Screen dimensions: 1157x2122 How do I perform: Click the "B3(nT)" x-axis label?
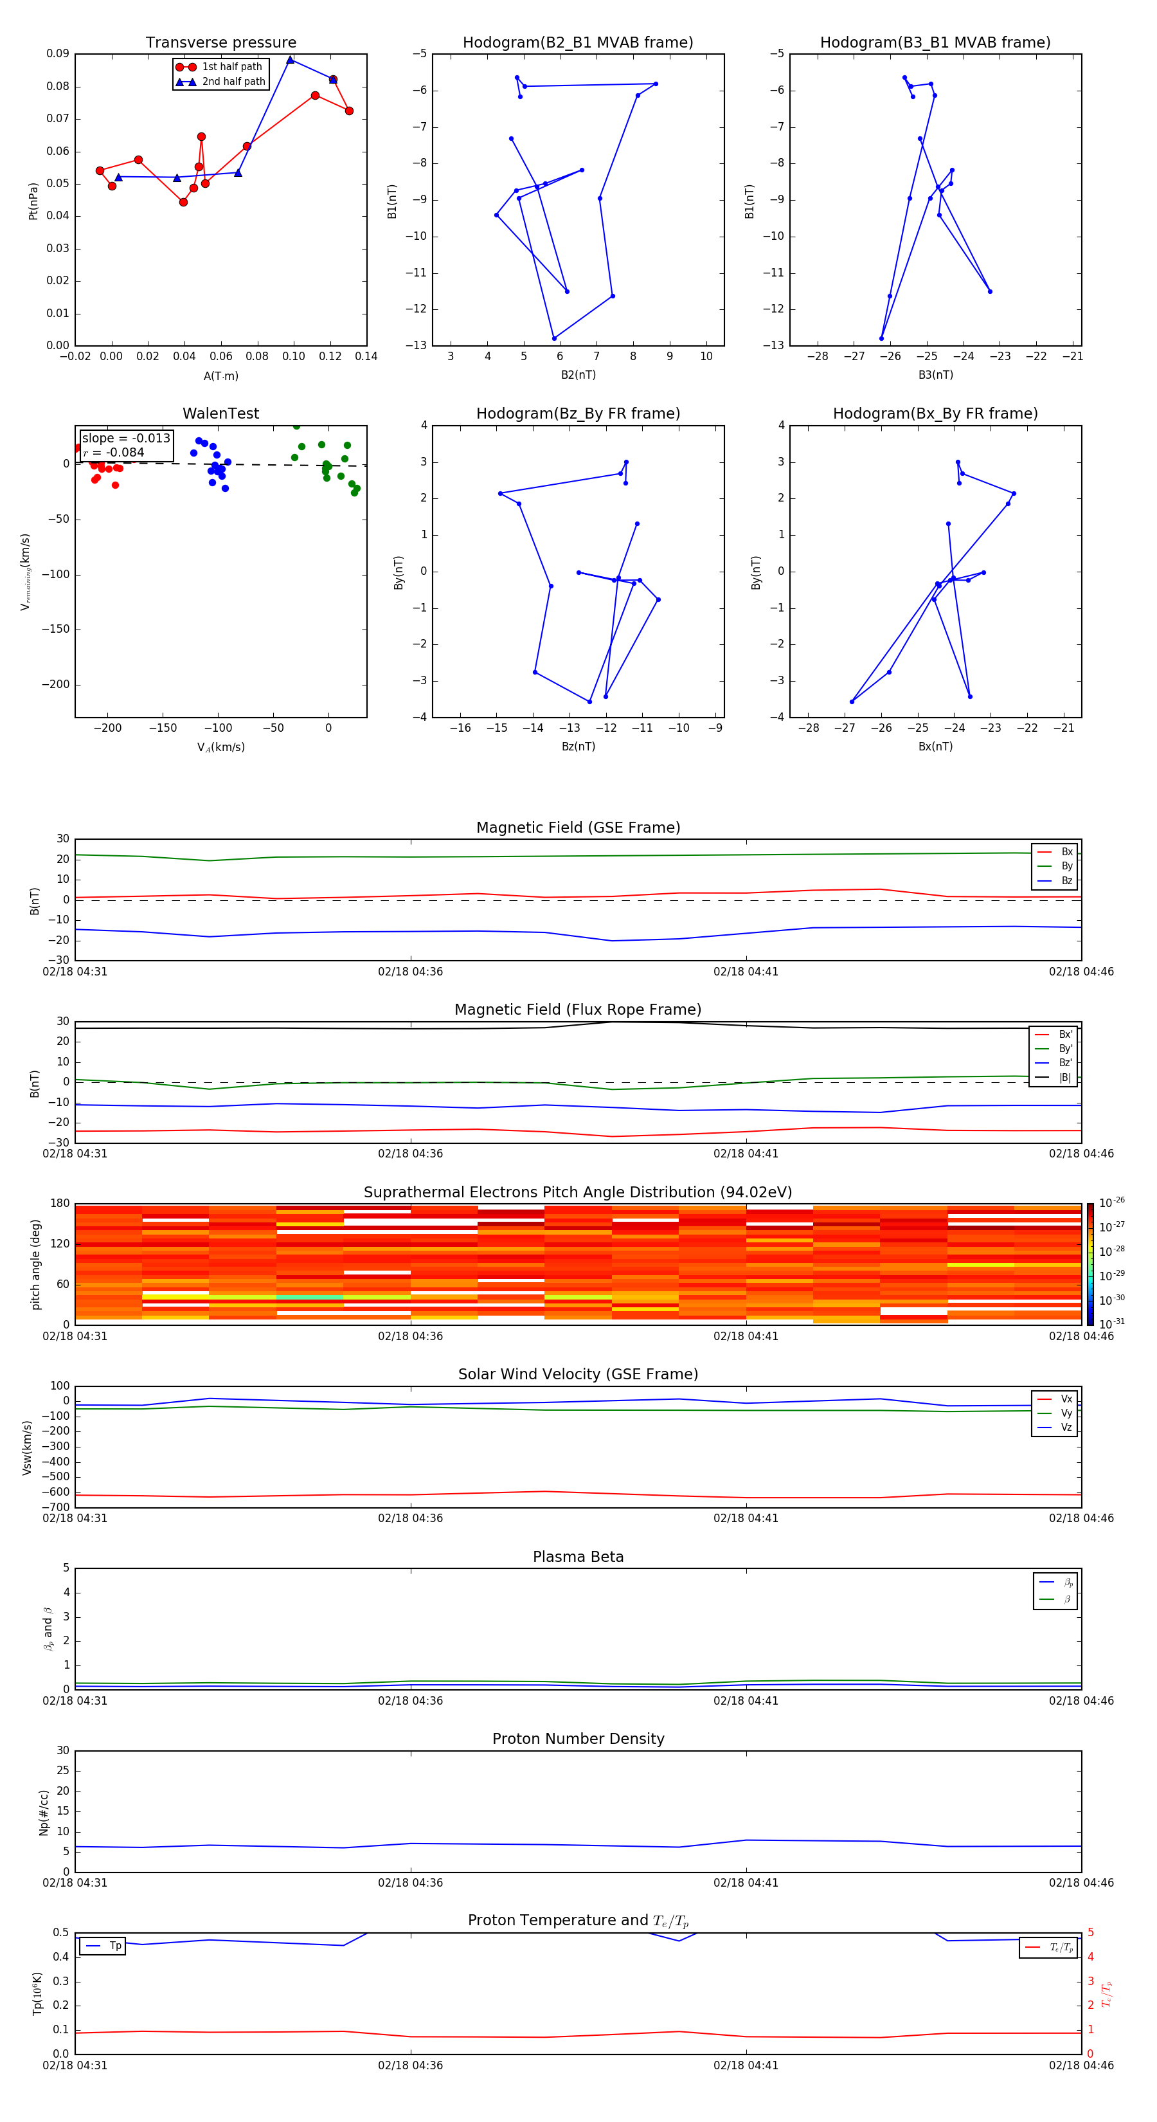tap(935, 375)
